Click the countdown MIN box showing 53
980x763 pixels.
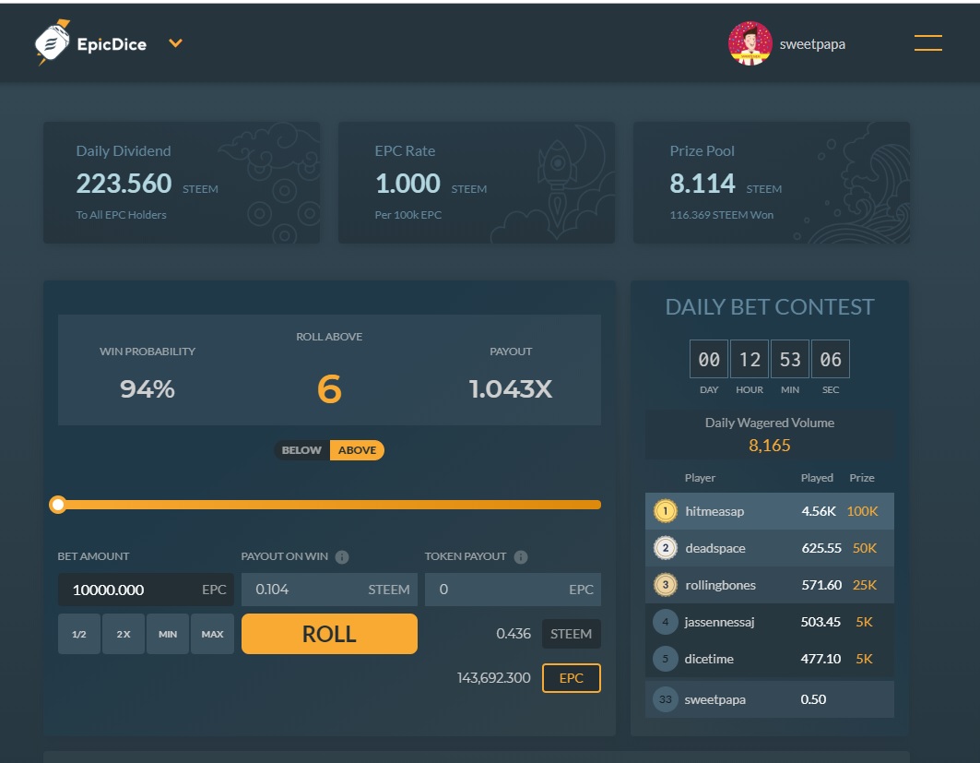click(x=790, y=359)
